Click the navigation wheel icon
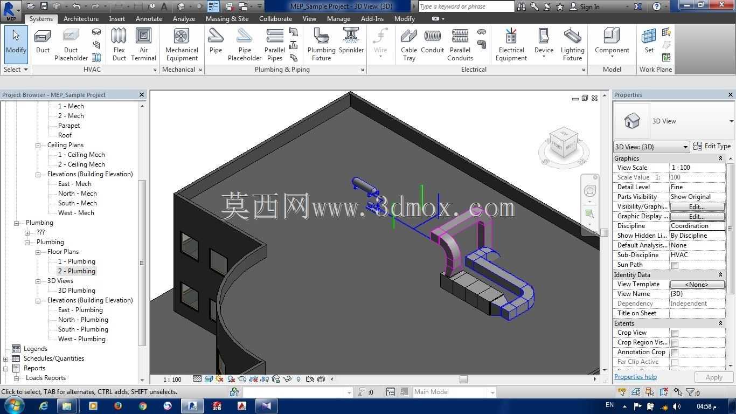The height and width of the screenshot is (414, 736). coord(590,191)
